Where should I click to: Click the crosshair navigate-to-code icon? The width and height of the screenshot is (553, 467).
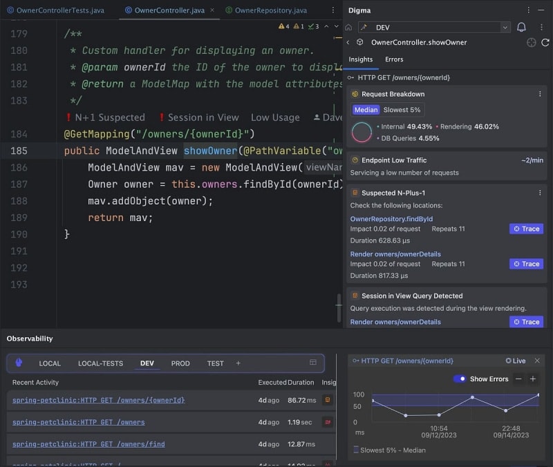[x=531, y=43]
